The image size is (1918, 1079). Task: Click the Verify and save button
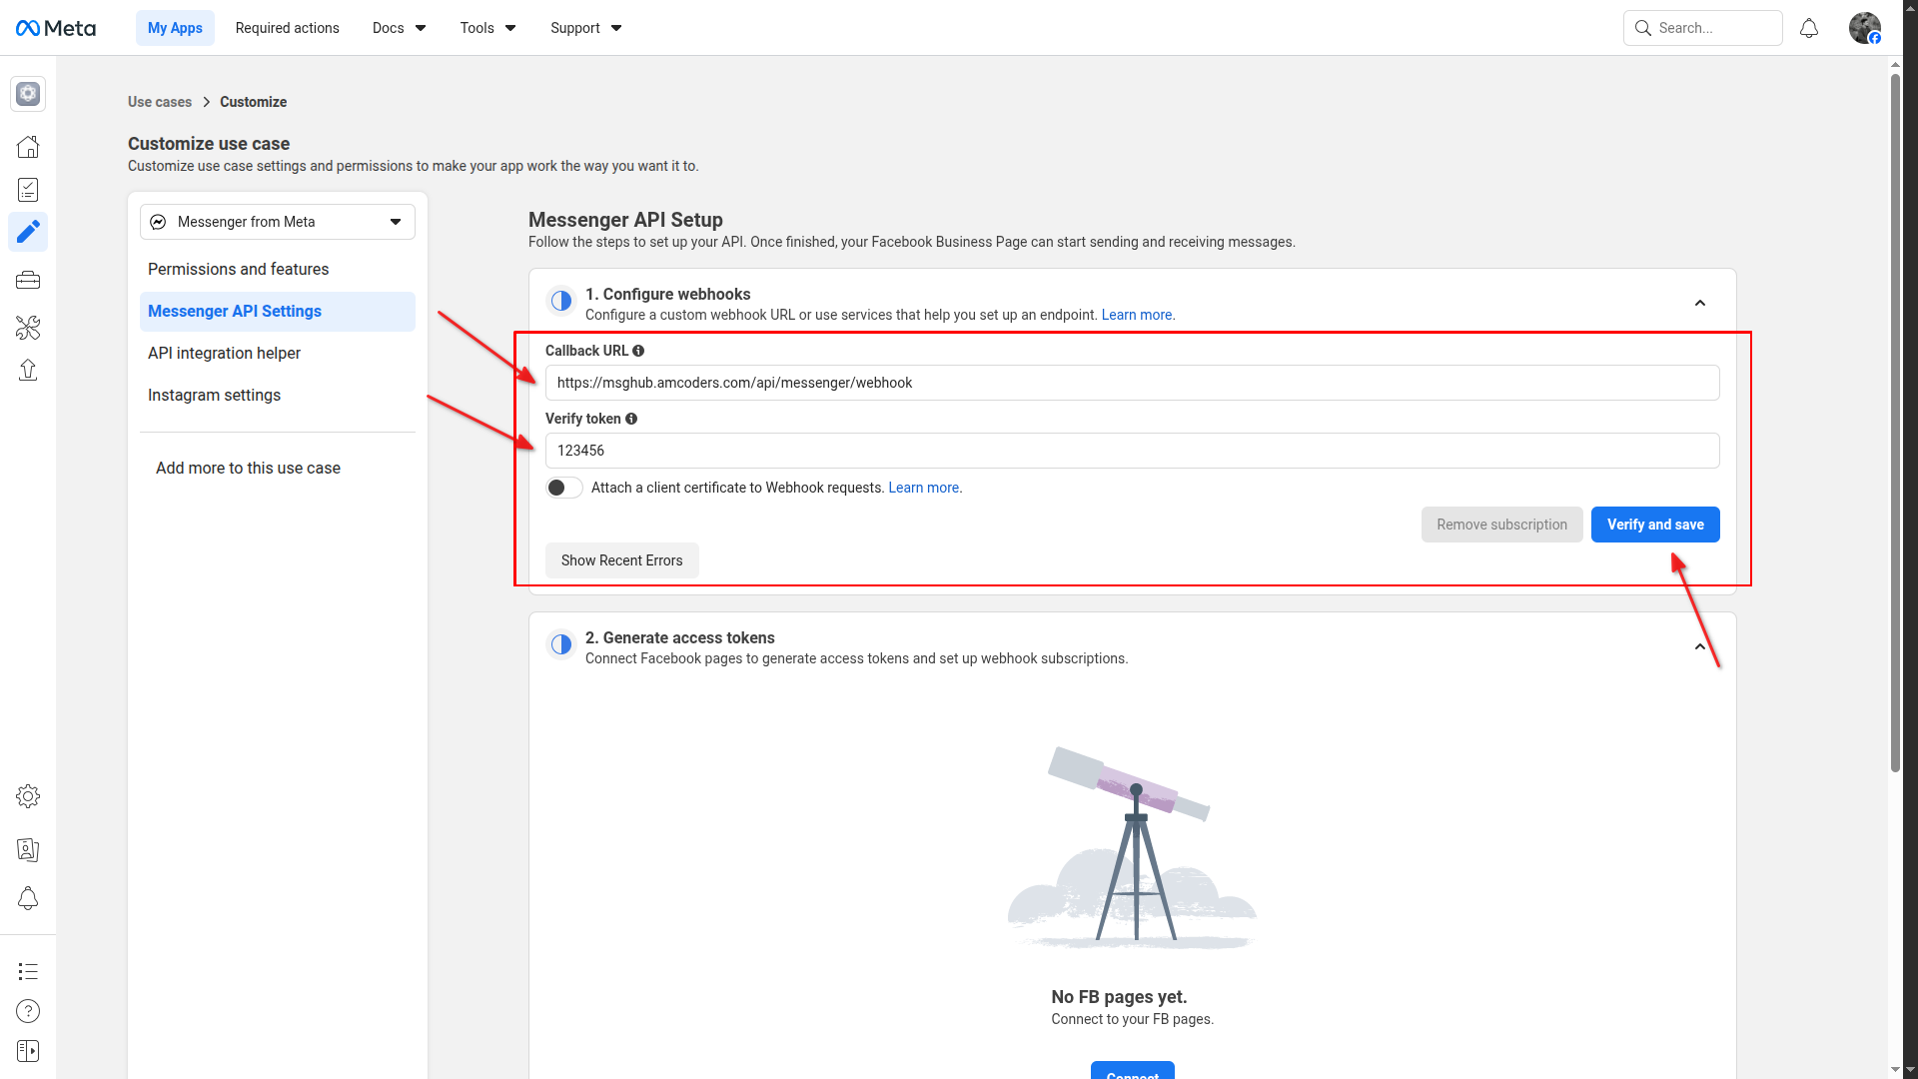click(1654, 525)
